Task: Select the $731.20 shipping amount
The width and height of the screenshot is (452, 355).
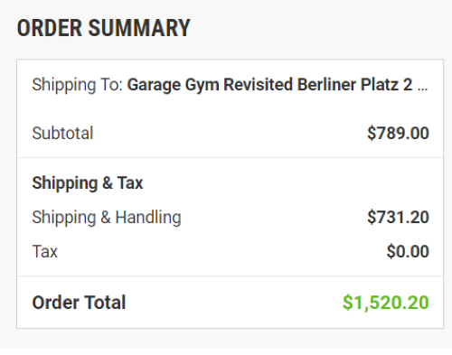Action: pyautogui.click(x=398, y=217)
